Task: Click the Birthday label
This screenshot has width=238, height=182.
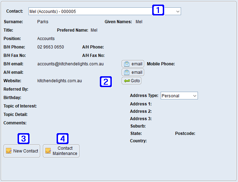Action: [12, 98]
